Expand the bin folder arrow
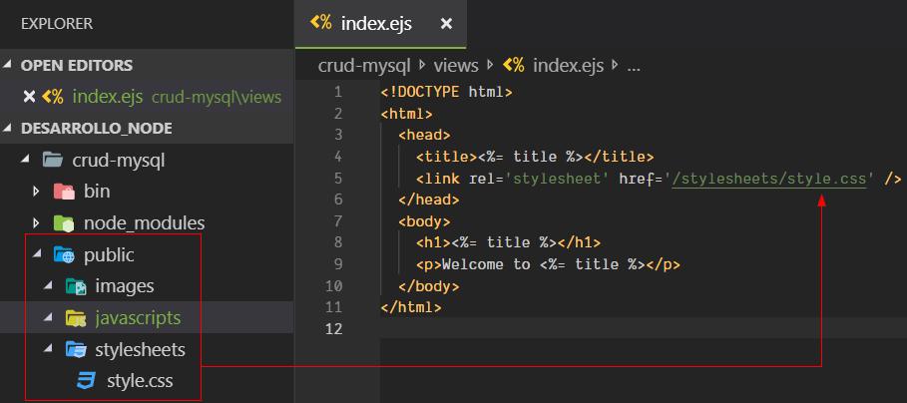907x403 pixels. click(37, 192)
